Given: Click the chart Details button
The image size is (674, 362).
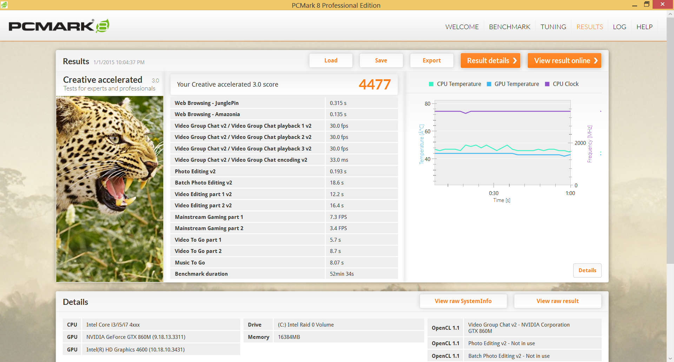Looking at the screenshot, I should (x=587, y=270).
